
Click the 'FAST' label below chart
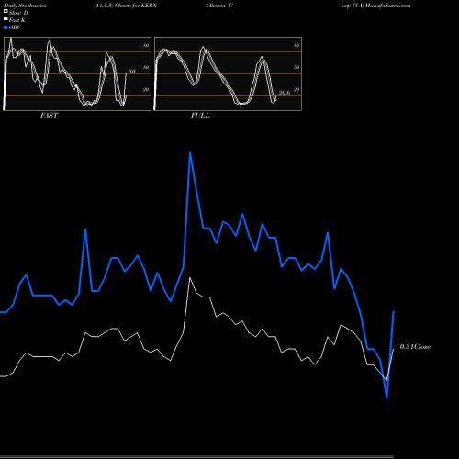click(x=49, y=116)
